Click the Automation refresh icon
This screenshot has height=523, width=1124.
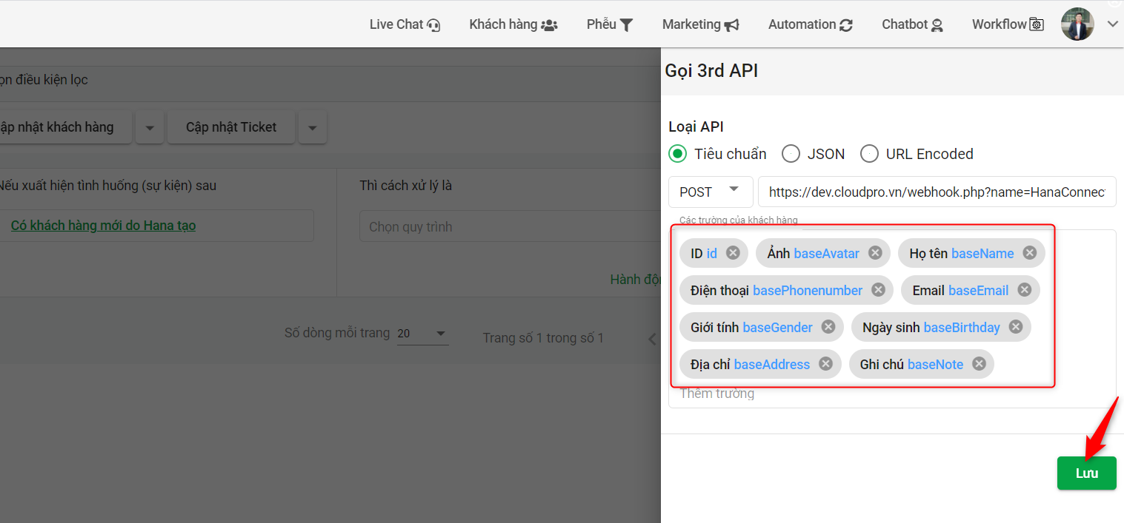click(846, 25)
